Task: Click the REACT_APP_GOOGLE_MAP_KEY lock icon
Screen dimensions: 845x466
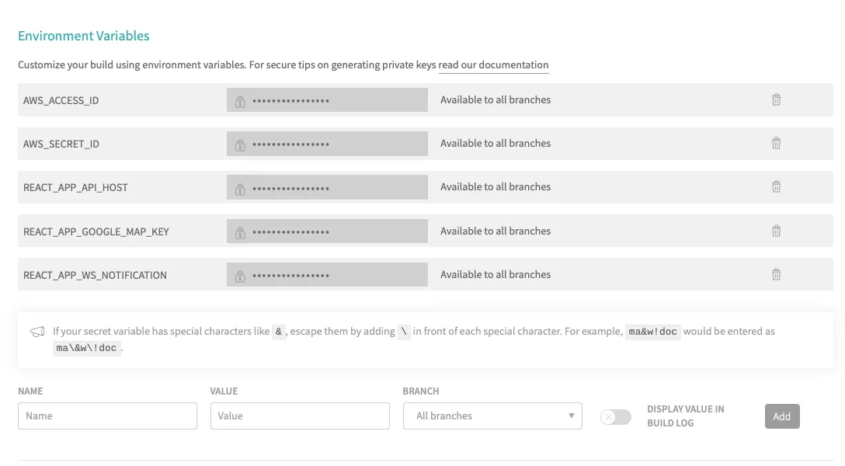Action: (x=239, y=231)
